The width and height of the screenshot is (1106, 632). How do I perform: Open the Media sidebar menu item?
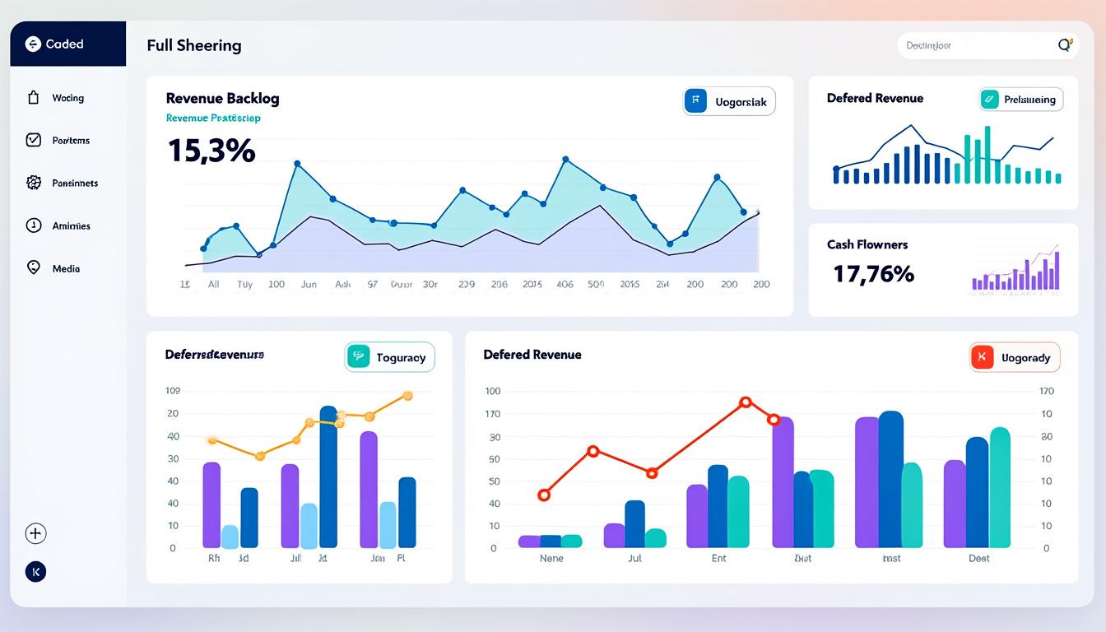(66, 268)
